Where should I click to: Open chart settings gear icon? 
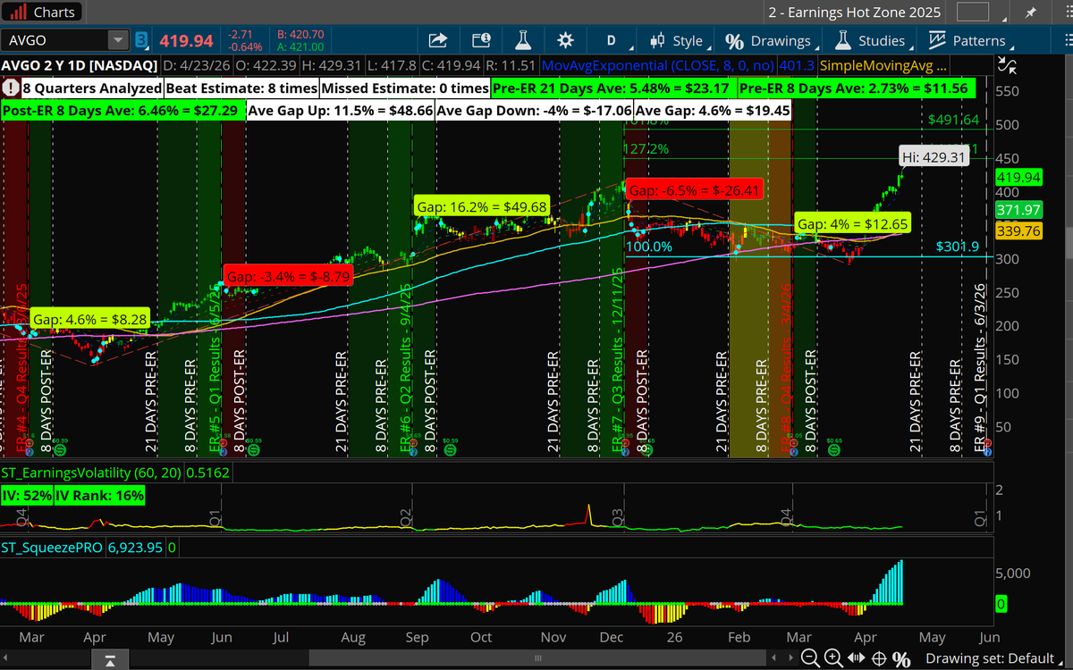(564, 40)
